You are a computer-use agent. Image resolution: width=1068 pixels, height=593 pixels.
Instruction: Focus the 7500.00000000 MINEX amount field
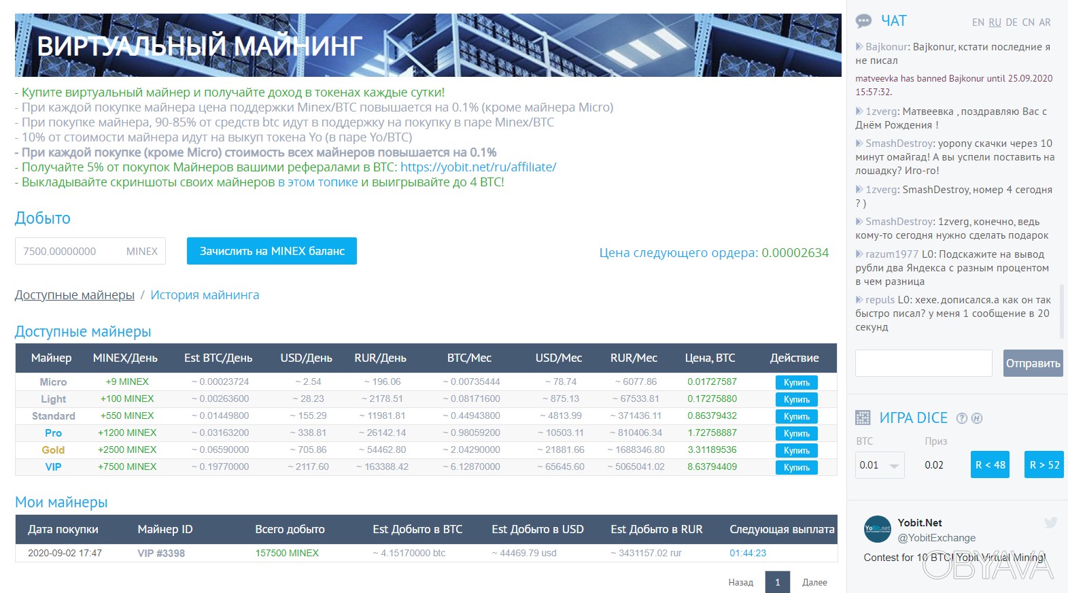(x=90, y=251)
